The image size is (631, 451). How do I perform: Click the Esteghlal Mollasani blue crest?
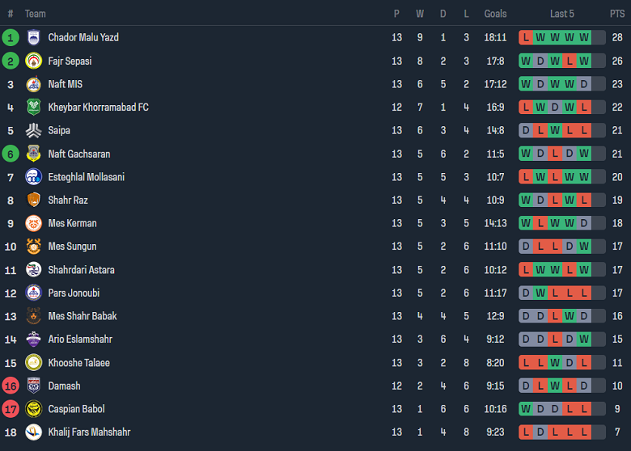coord(33,177)
